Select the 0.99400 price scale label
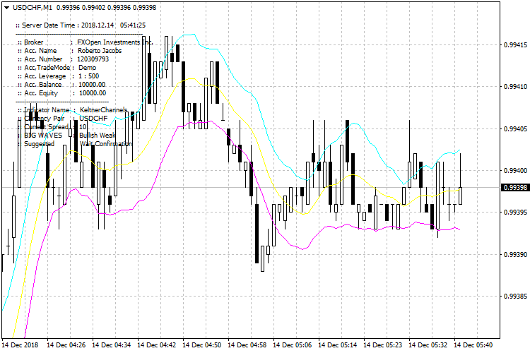This screenshot has height=353, width=530. [x=513, y=171]
